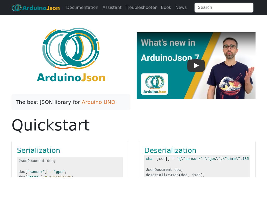Click the 'doc["sensor"] = "gps";' code line
This screenshot has height=200, width=267.
[43, 172]
